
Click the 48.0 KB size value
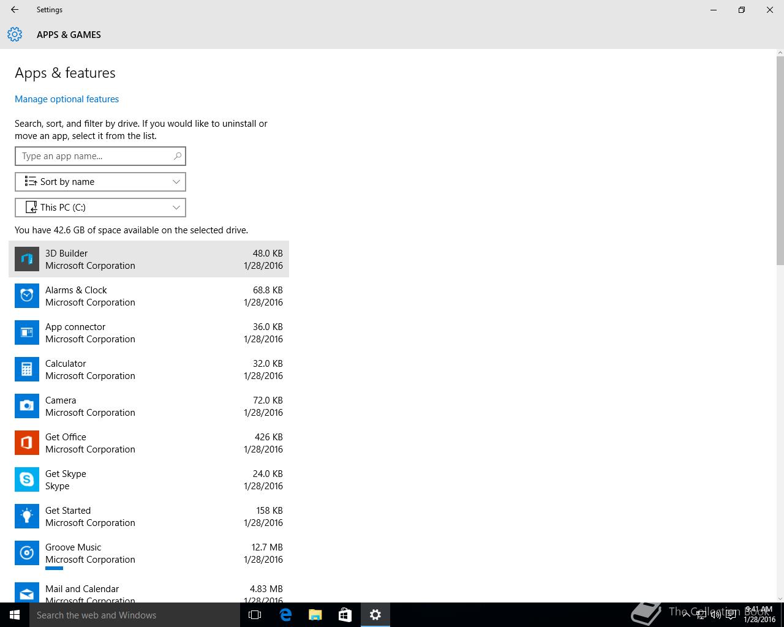coord(268,253)
